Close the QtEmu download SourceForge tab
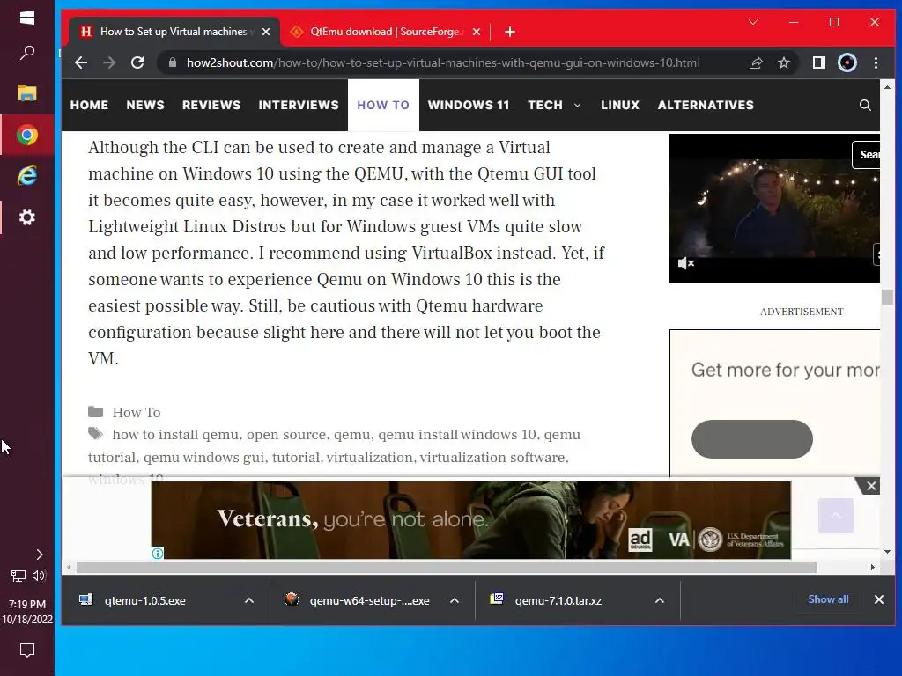902x676 pixels. coord(477,32)
